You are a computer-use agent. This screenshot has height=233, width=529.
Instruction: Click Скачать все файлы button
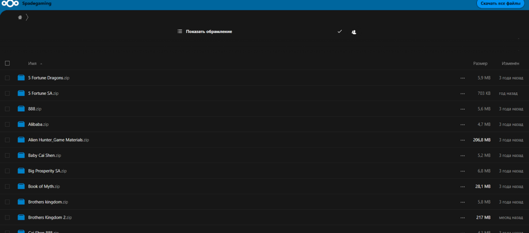click(500, 4)
